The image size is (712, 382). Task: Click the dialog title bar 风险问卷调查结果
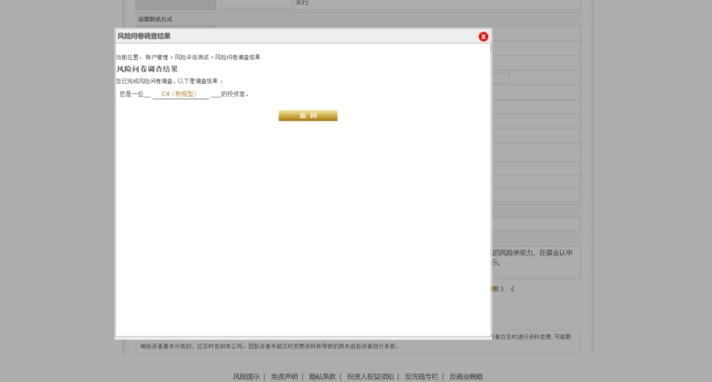144,37
